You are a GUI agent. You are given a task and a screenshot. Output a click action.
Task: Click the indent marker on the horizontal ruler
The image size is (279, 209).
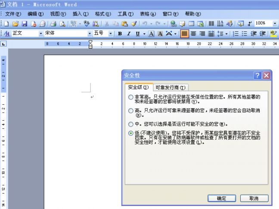pos(90,44)
